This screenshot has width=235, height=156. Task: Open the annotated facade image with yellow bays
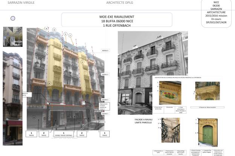tap(66, 79)
